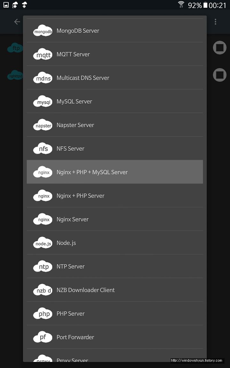Choose Napster Server
This screenshot has height=368, width=230.
(x=115, y=125)
